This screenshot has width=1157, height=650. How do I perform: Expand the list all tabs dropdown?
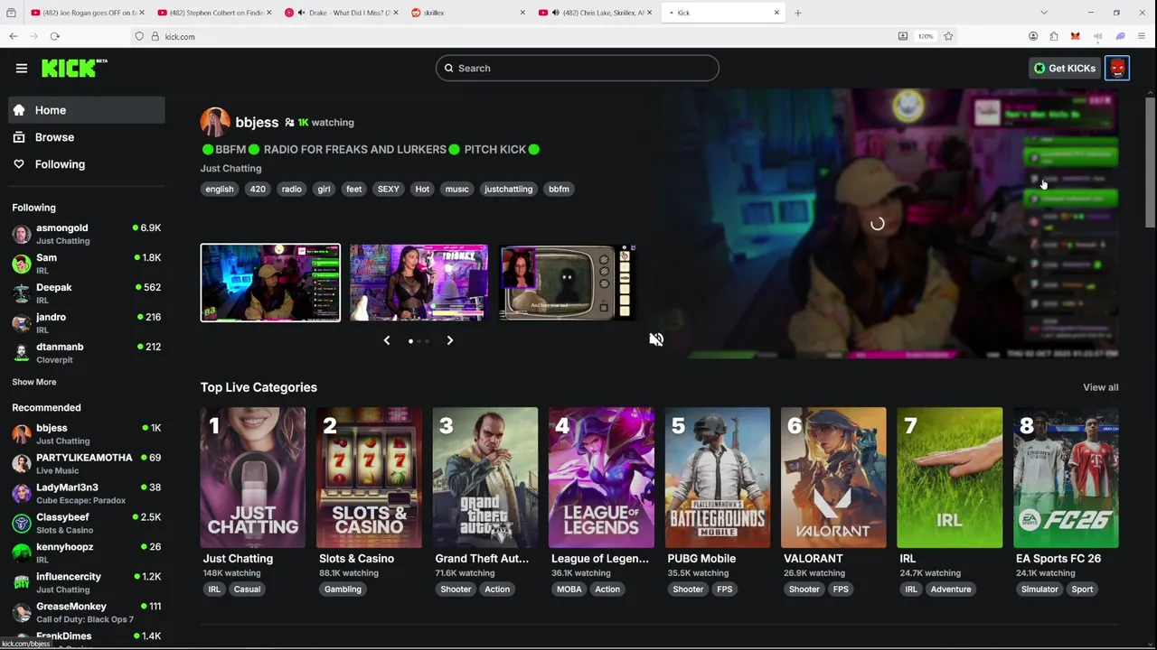(x=1044, y=13)
